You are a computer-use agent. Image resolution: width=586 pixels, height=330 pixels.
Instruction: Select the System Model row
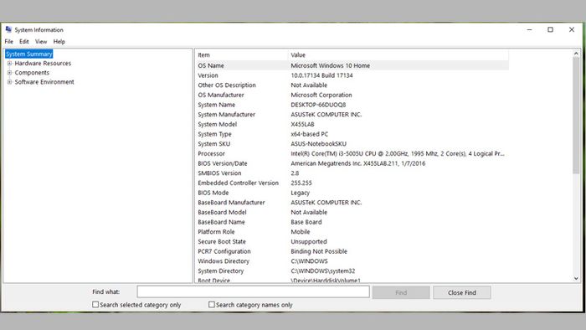click(352, 124)
